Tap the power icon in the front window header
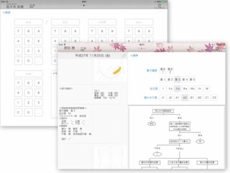The image size is (230, 173). (217, 48)
